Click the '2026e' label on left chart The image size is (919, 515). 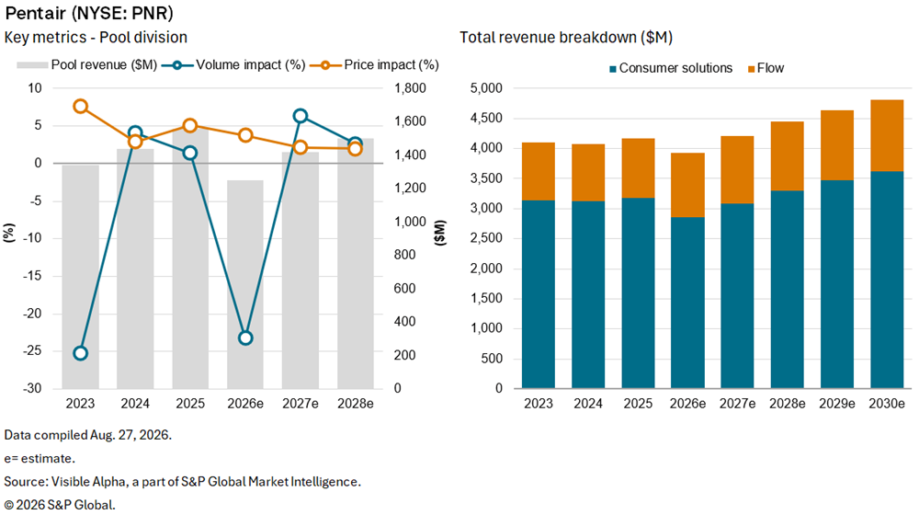coord(245,404)
